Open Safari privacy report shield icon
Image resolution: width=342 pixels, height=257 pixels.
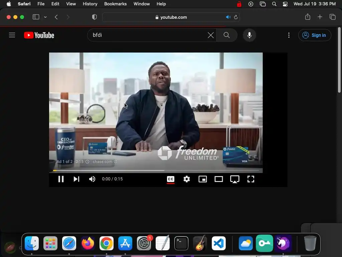pos(95,17)
